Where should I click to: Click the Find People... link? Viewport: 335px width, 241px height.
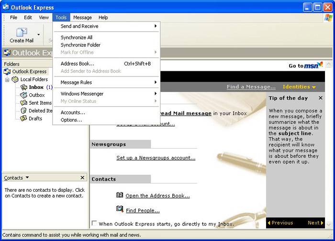143,210
